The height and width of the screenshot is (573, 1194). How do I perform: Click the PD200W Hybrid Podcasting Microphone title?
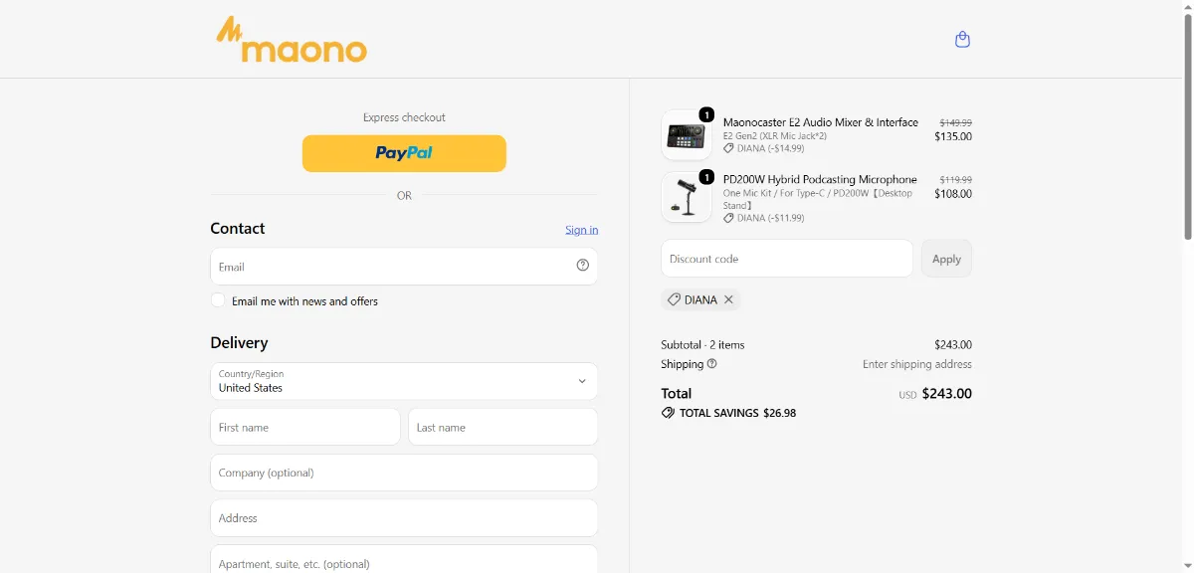click(x=820, y=180)
